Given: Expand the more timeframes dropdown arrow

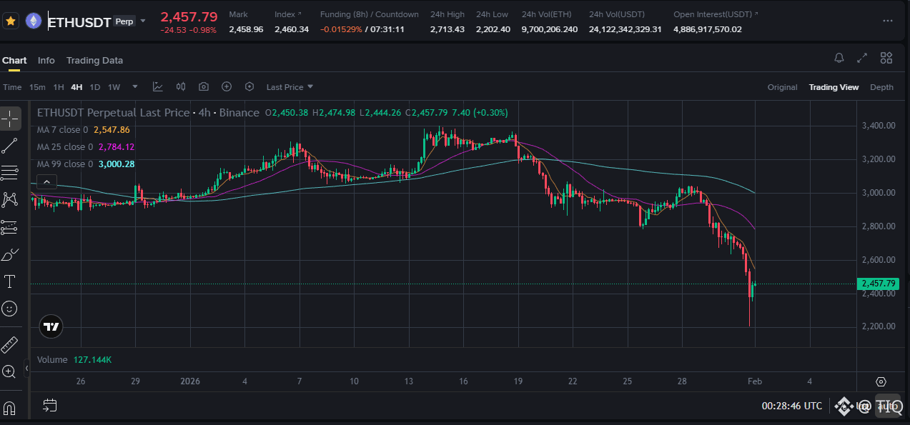Looking at the screenshot, I should [x=134, y=87].
